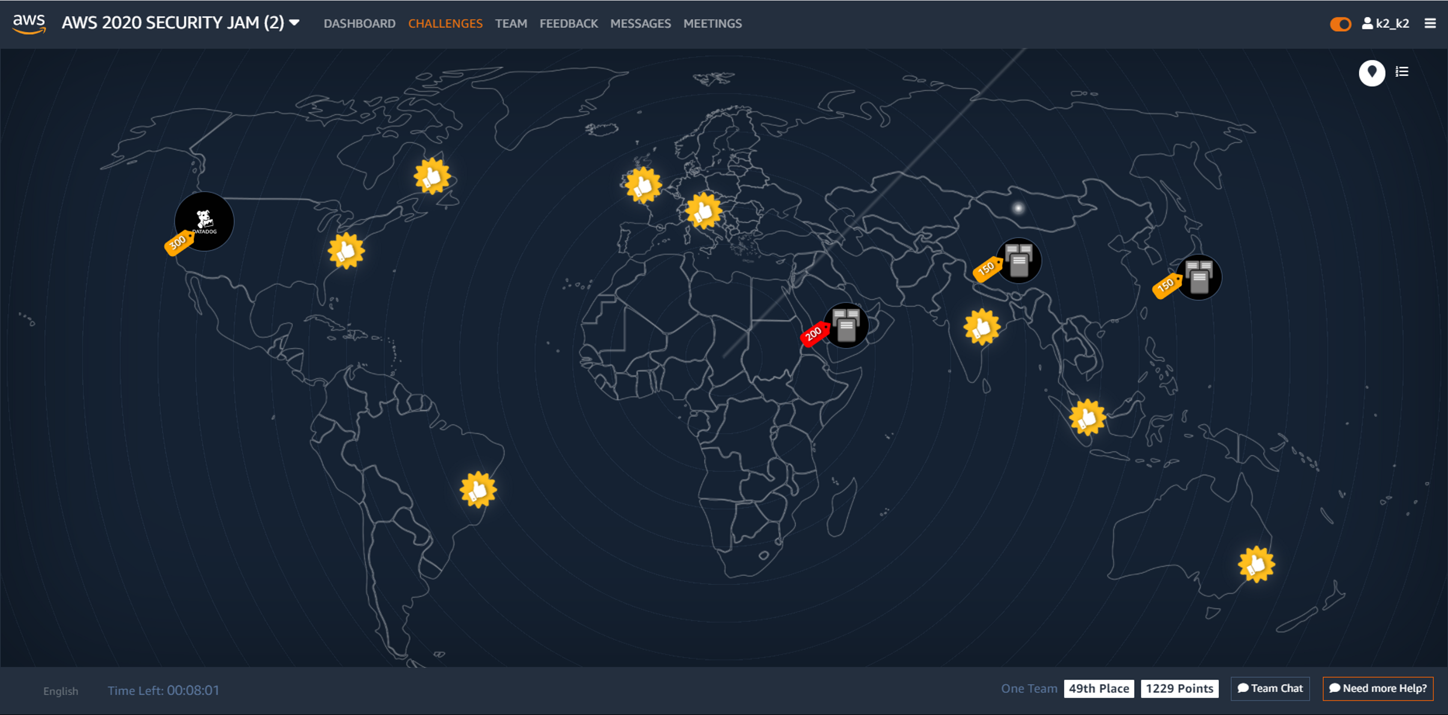Select the thumbs-up badge over India
1448x715 pixels.
[981, 327]
